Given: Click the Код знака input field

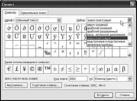Looking at the screenshot, I should click(x=78, y=79).
